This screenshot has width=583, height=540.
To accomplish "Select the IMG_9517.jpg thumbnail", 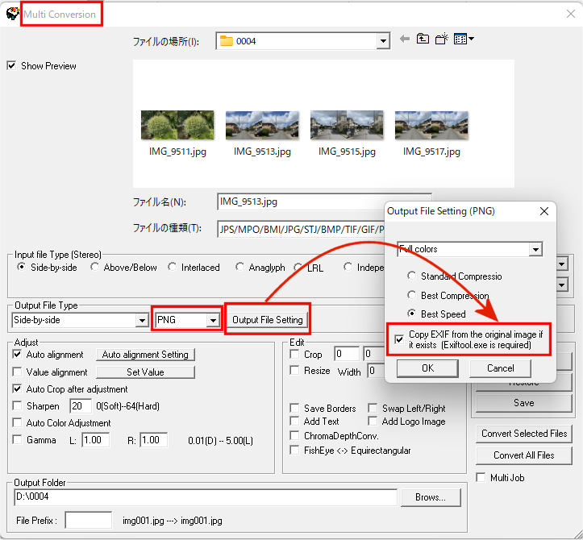I will point(431,125).
